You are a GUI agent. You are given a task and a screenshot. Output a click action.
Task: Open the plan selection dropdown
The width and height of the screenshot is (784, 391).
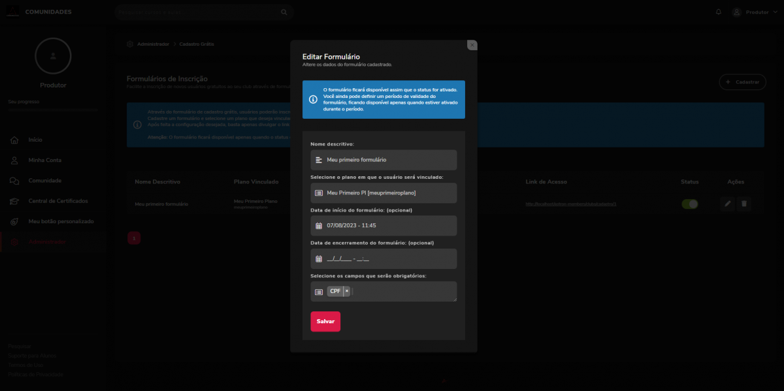tap(384, 193)
